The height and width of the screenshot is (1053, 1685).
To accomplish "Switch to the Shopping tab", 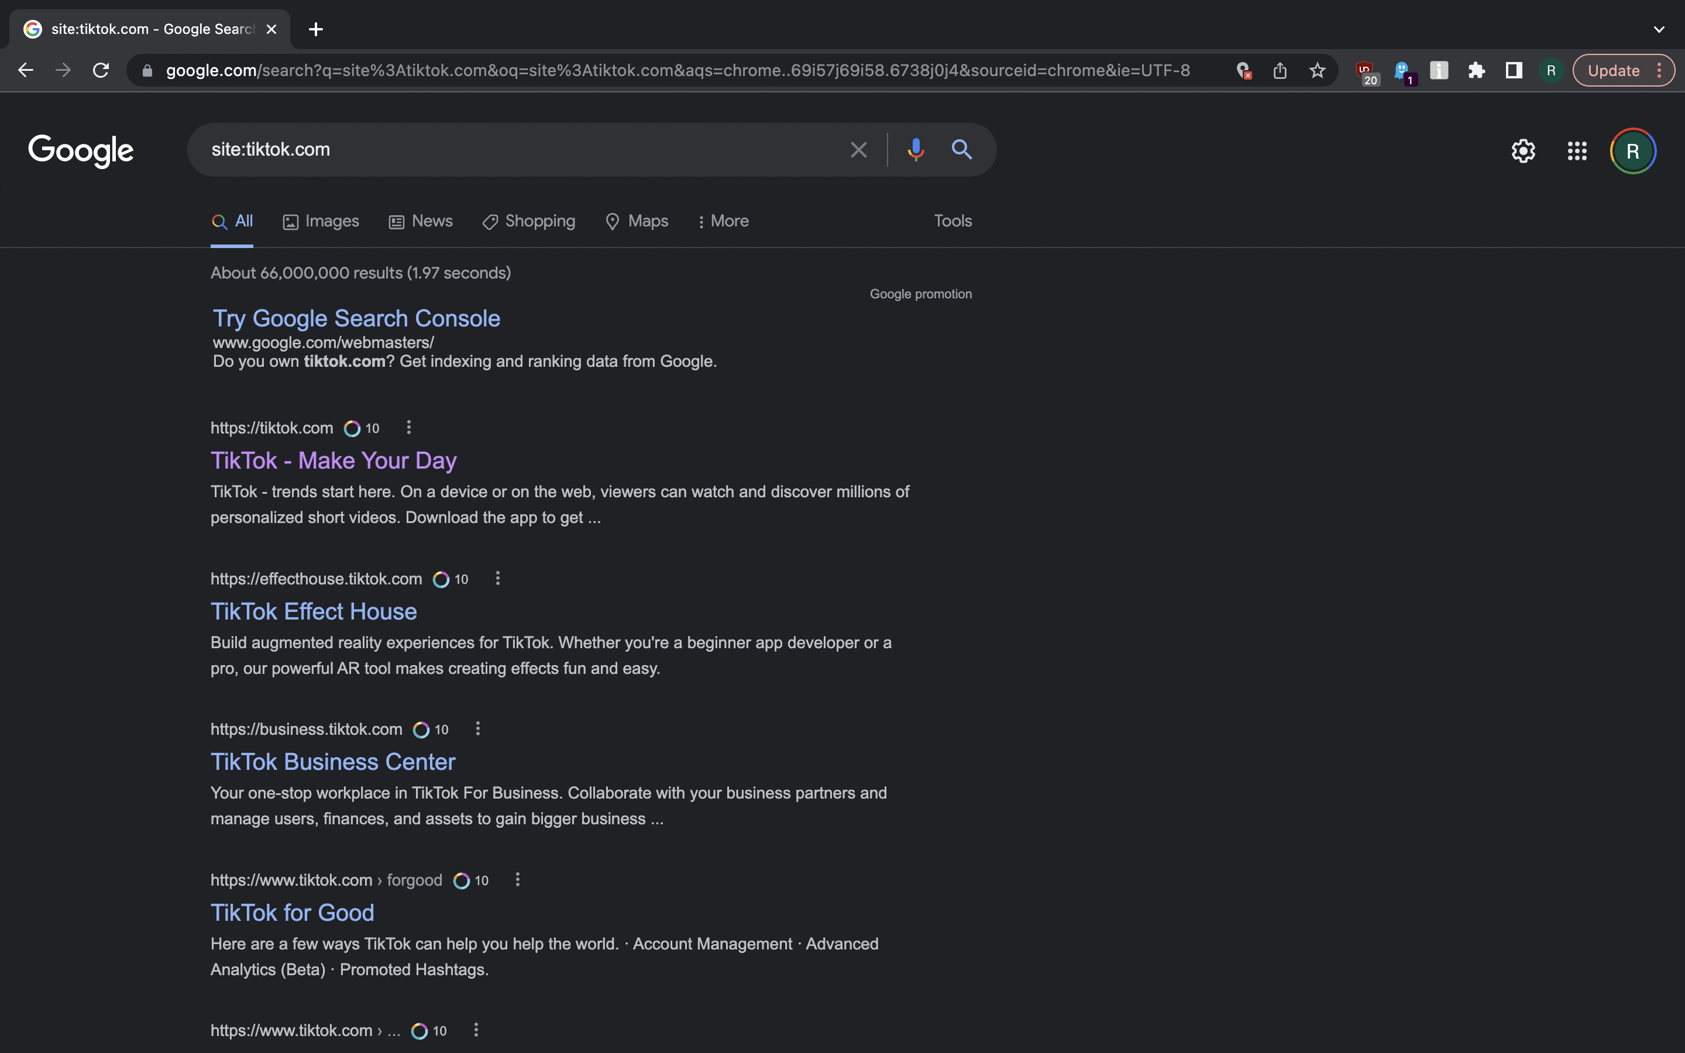I will coord(528,222).
